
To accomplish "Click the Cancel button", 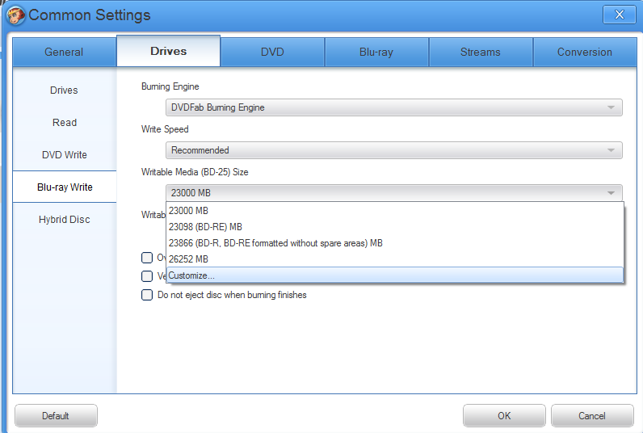I will [592, 416].
